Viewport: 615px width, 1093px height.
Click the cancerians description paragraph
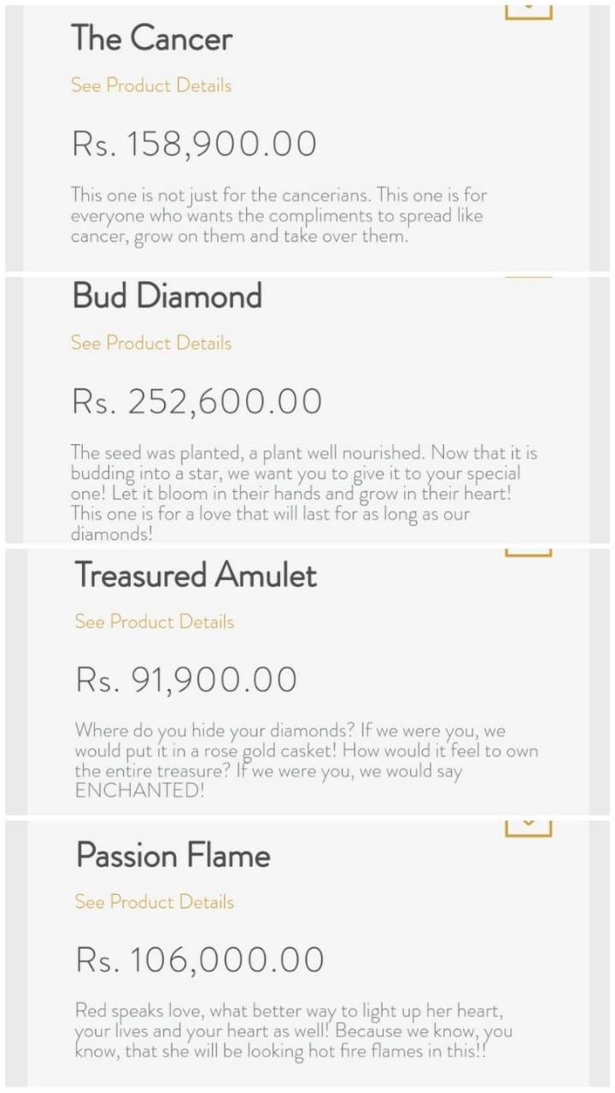[278, 216]
